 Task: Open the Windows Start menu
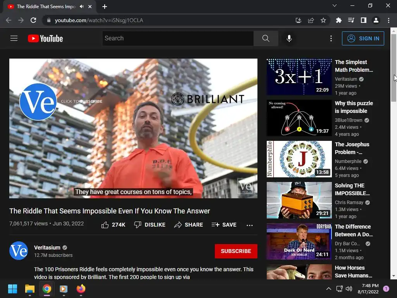[x=12, y=289]
